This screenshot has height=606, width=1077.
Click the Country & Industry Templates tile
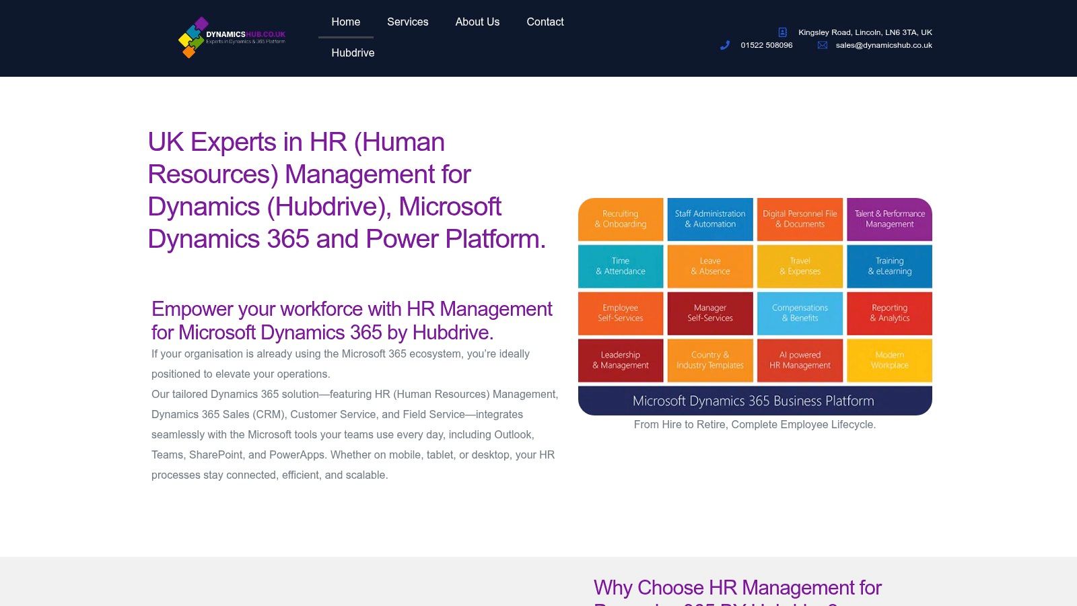click(710, 360)
